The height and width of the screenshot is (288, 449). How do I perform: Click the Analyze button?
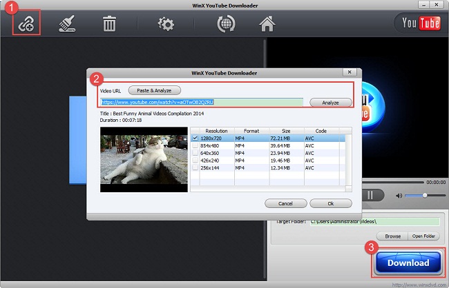[x=331, y=103]
